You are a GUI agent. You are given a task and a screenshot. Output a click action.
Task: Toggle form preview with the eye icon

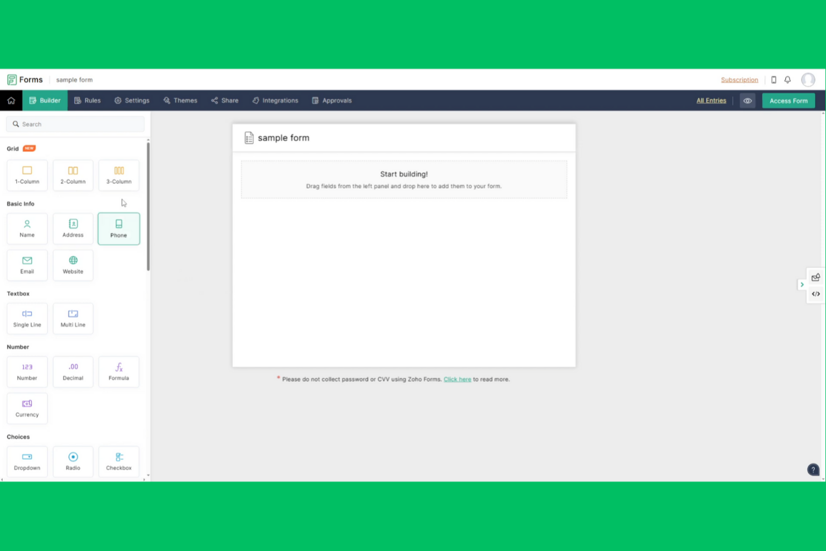747,100
